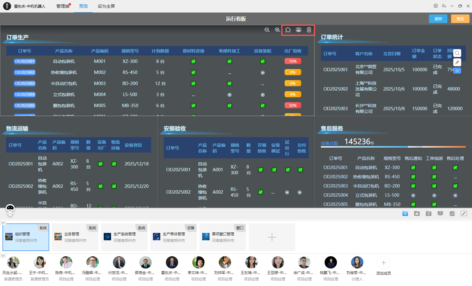Click the trash can delete icon
Screen dimensions: 472x286
click(x=309, y=30)
